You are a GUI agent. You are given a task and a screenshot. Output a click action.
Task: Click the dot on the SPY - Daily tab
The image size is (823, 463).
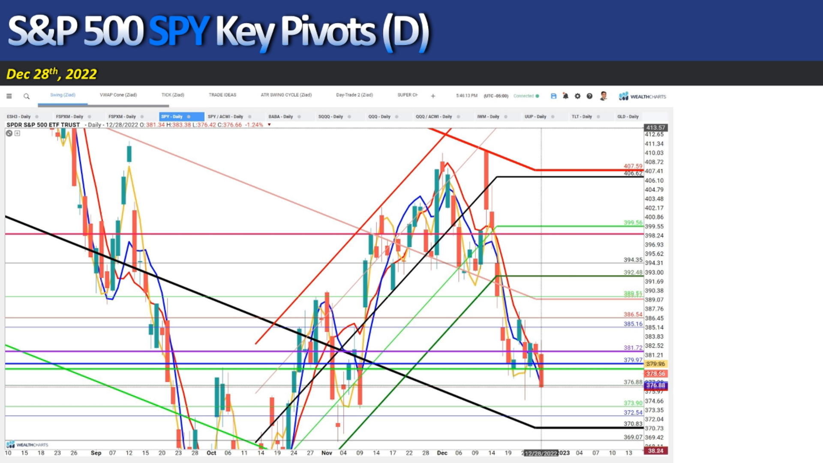coord(189,117)
